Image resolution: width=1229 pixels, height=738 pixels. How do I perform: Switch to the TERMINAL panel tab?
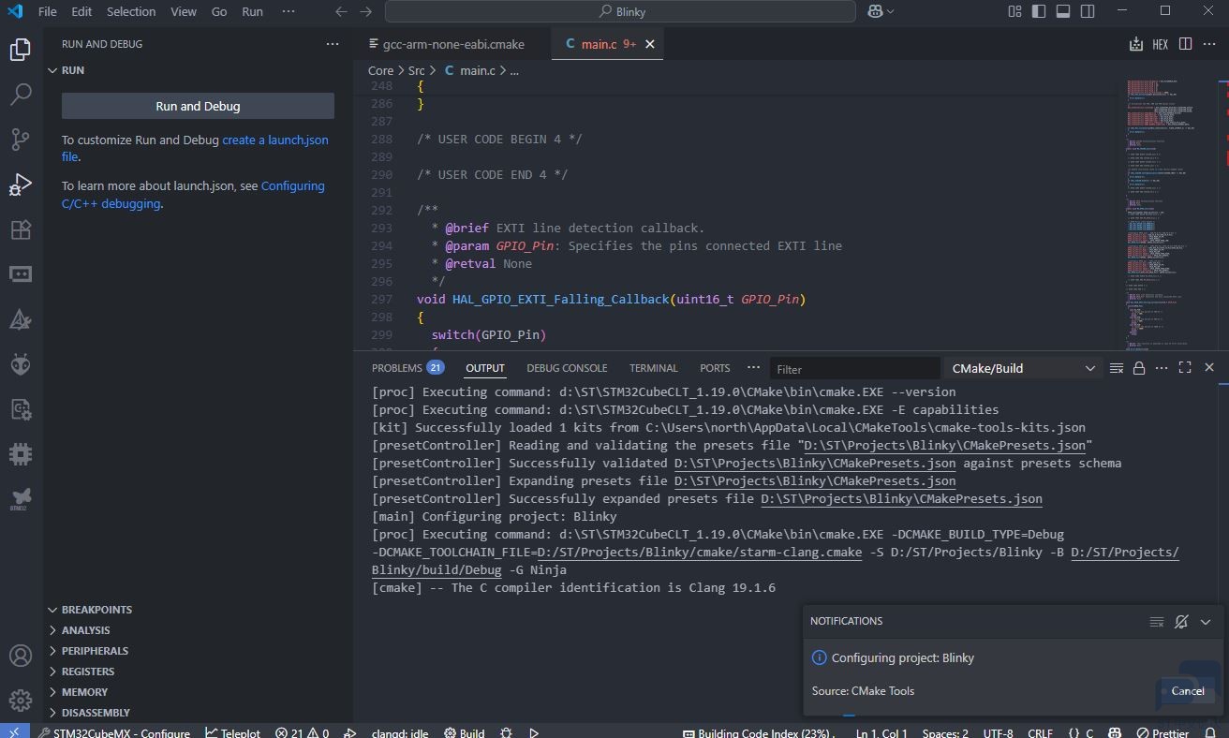(x=653, y=368)
